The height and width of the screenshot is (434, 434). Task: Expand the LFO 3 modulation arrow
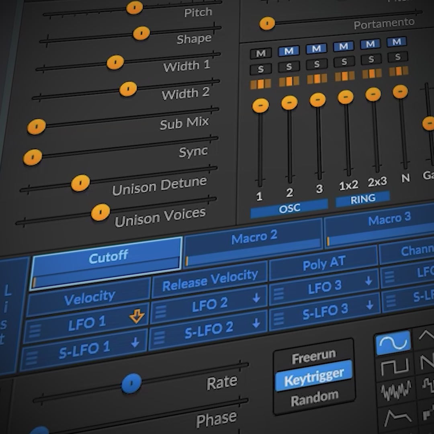coord(368,281)
